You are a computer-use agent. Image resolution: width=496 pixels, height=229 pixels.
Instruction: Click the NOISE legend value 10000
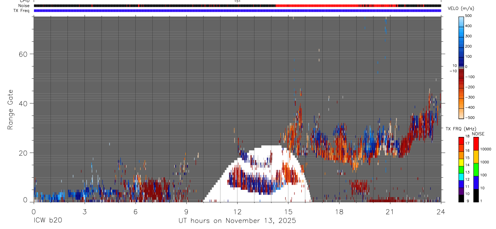click(485, 149)
